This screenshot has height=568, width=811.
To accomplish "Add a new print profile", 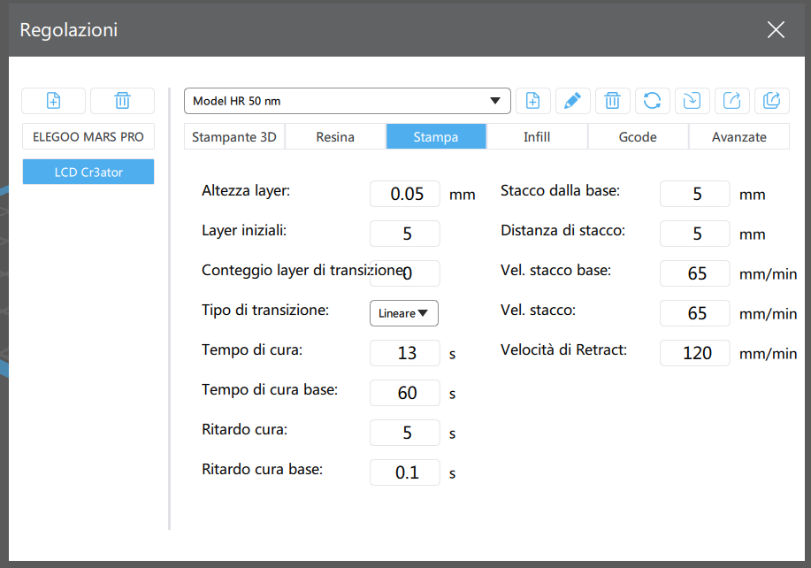I will coord(533,101).
